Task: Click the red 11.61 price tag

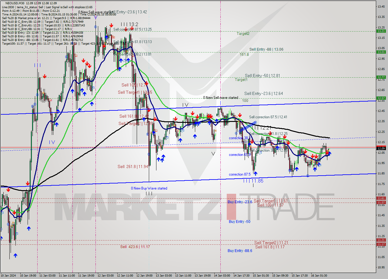Action: (x=381, y=198)
